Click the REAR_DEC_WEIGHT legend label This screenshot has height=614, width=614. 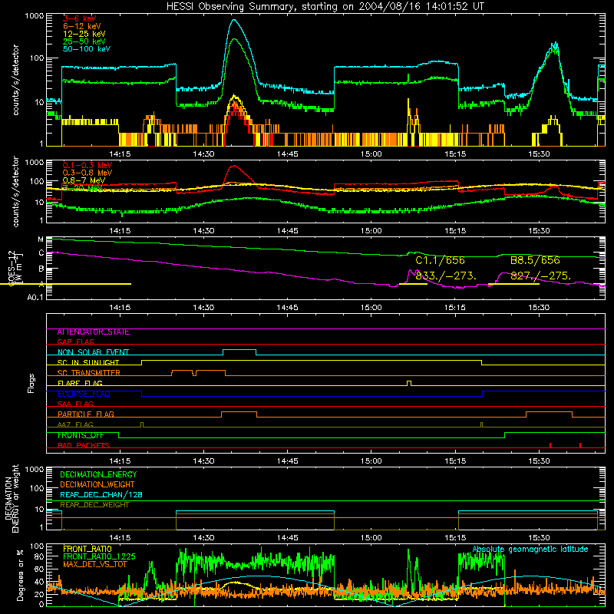click(x=94, y=505)
